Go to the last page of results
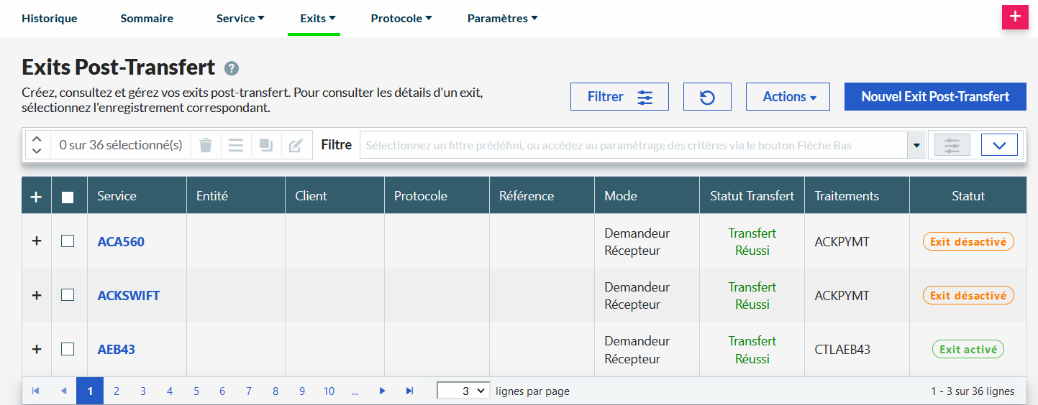 click(409, 391)
